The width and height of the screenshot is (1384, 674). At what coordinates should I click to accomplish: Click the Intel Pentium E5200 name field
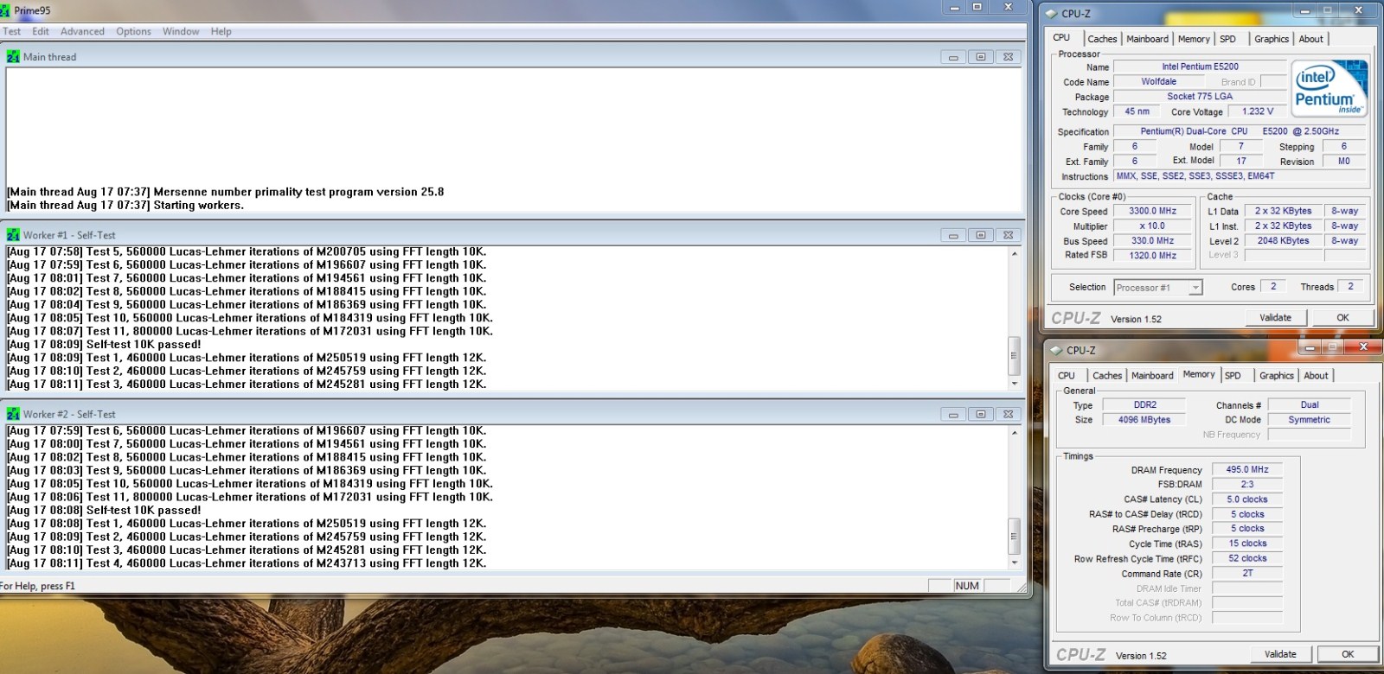1200,67
